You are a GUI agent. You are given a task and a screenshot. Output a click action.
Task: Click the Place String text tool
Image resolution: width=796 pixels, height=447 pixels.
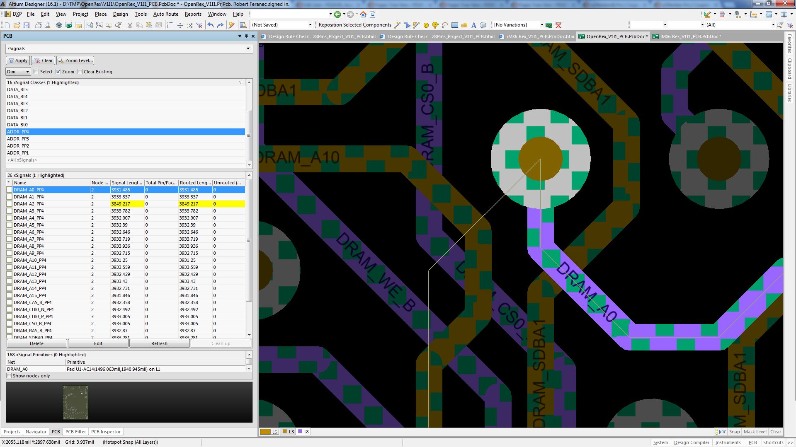(473, 25)
